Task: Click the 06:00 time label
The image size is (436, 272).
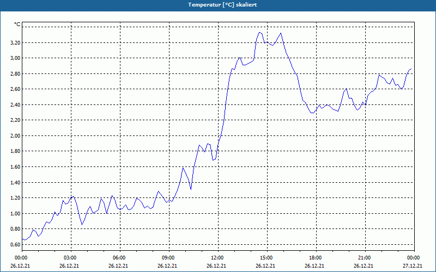Action: coord(120,258)
